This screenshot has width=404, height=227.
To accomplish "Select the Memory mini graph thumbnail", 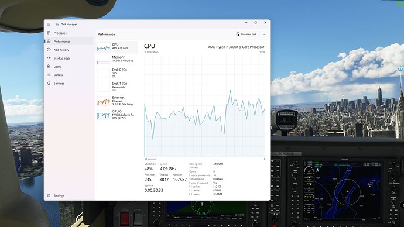I will [x=104, y=60].
